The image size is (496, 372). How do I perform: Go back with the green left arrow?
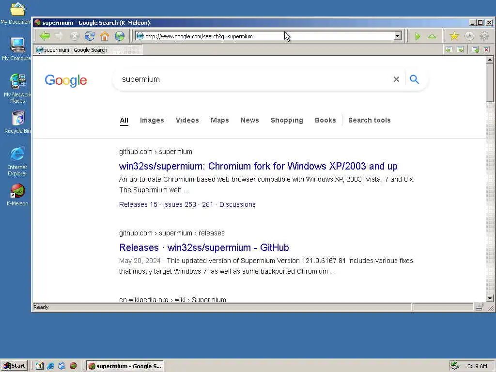pos(45,36)
